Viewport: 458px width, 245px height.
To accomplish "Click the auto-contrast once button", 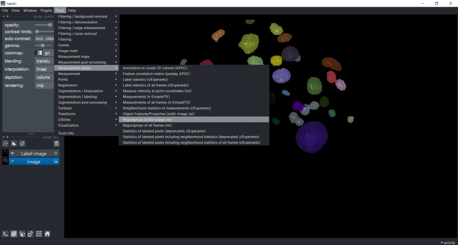I will (39, 39).
